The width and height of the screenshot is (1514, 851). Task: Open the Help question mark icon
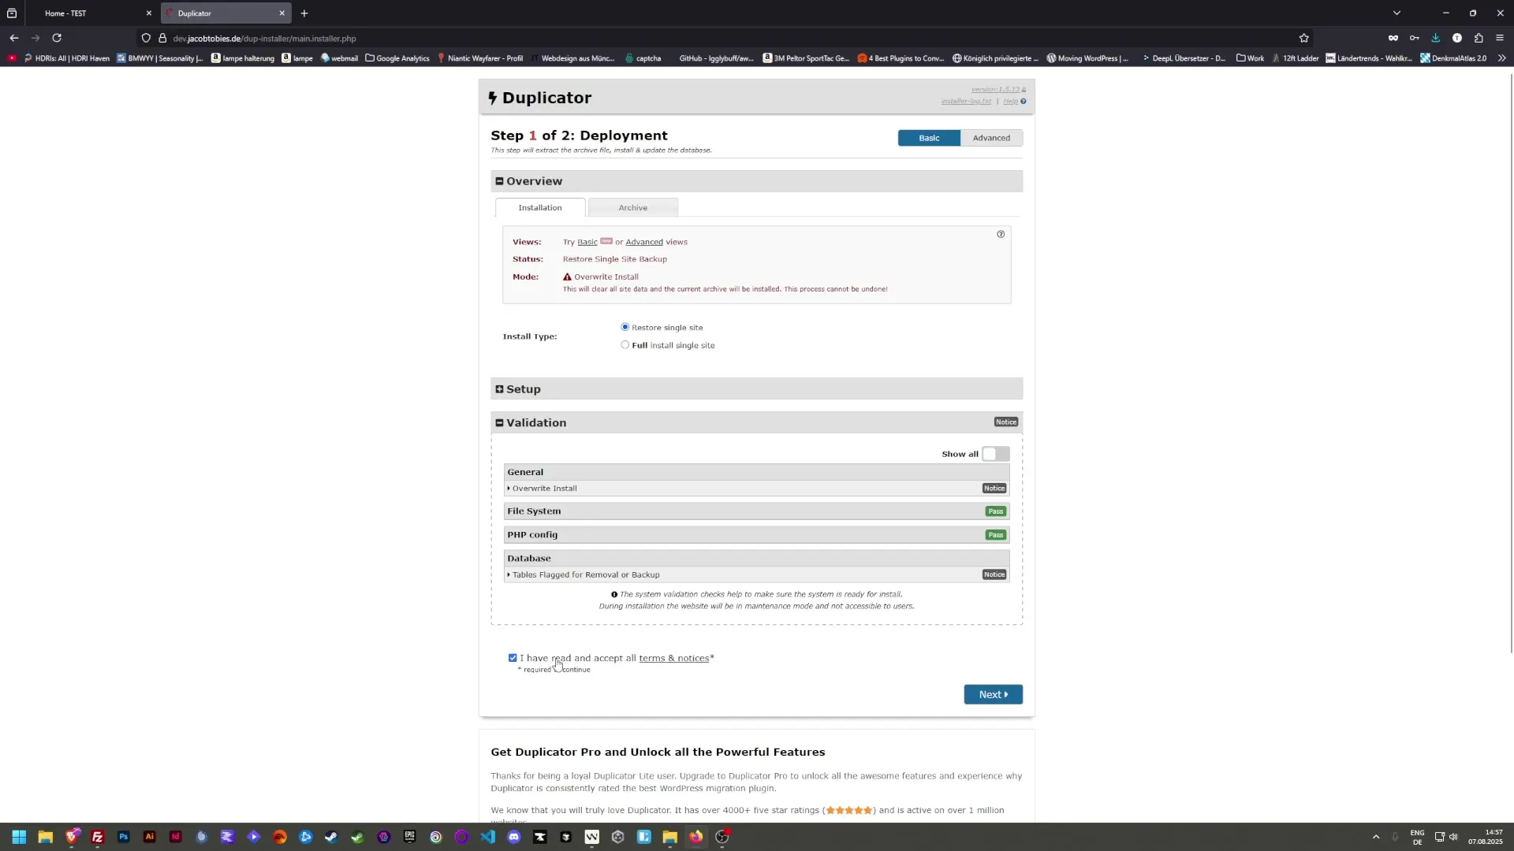[1023, 101]
